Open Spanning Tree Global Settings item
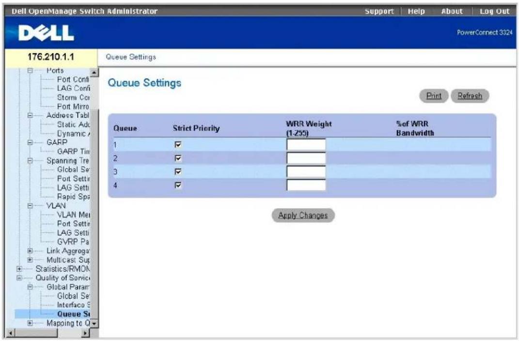This screenshot has width=519, height=341. tap(73, 170)
